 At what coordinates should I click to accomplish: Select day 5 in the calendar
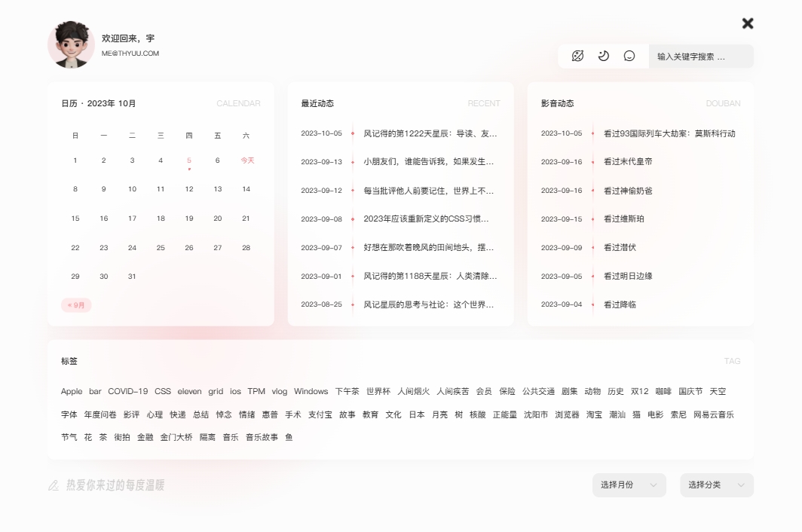(189, 161)
